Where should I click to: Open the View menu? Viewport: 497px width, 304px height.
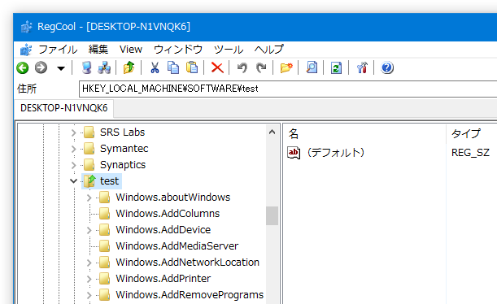point(131,50)
